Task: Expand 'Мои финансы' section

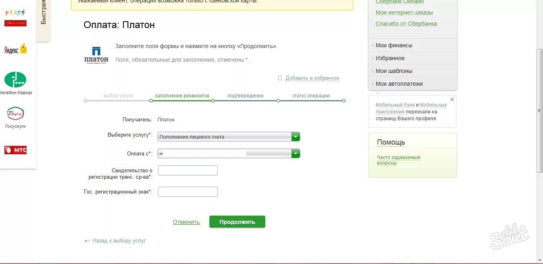Action: [413, 45]
